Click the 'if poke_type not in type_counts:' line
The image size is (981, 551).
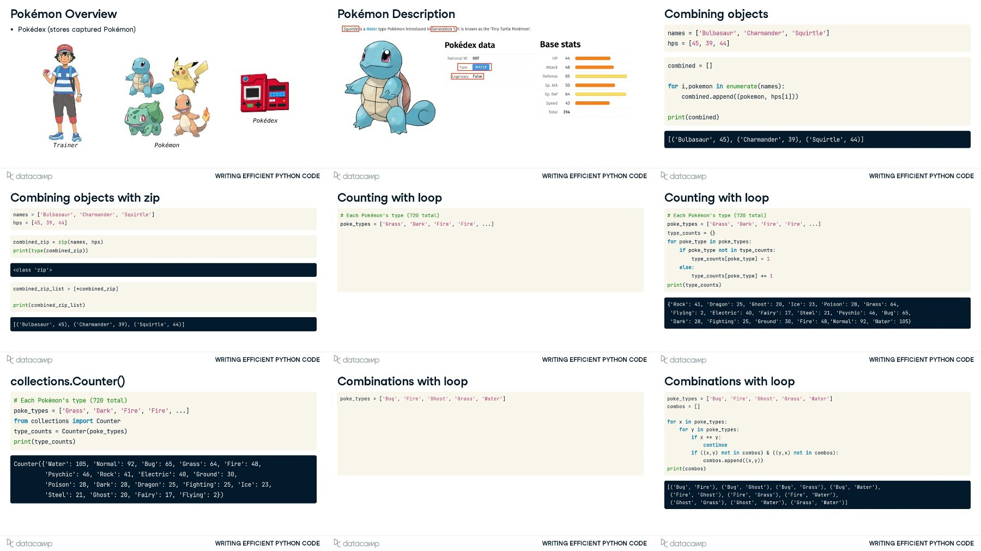(x=727, y=251)
